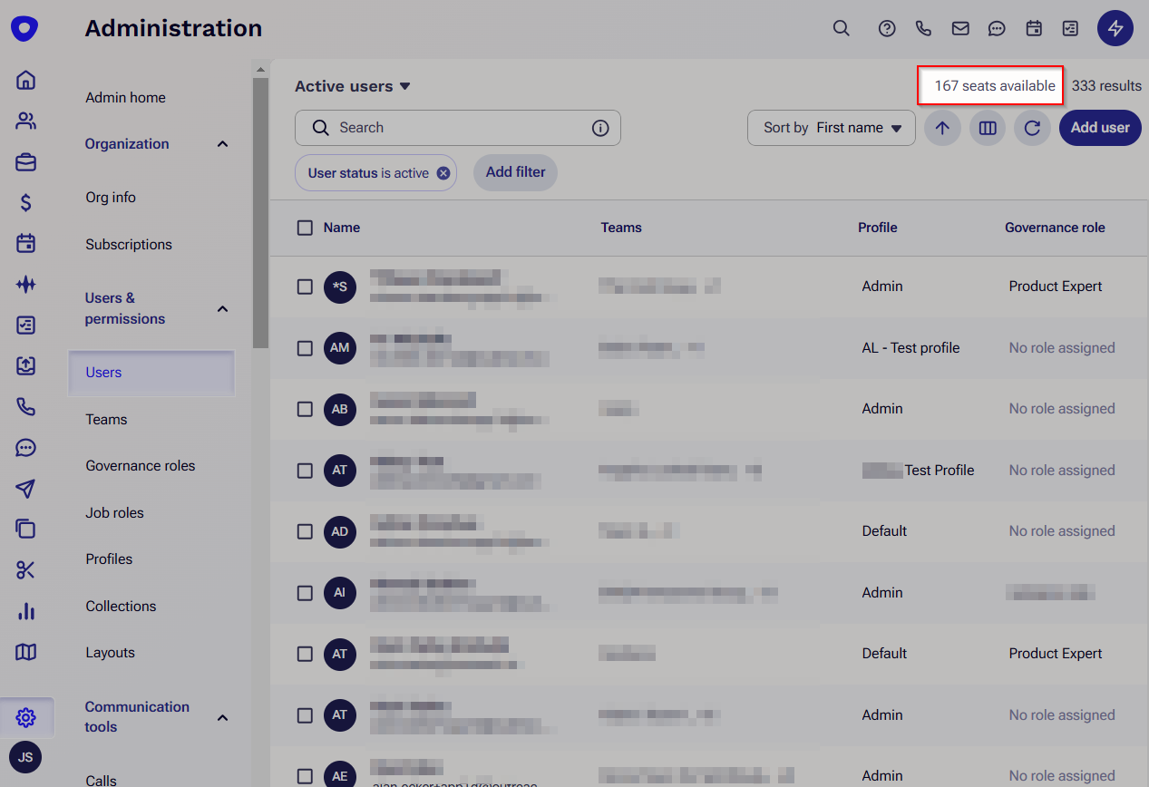Image resolution: width=1149 pixels, height=787 pixels.
Task: Open the phone icon in left rail
Action: coord(25,407)
